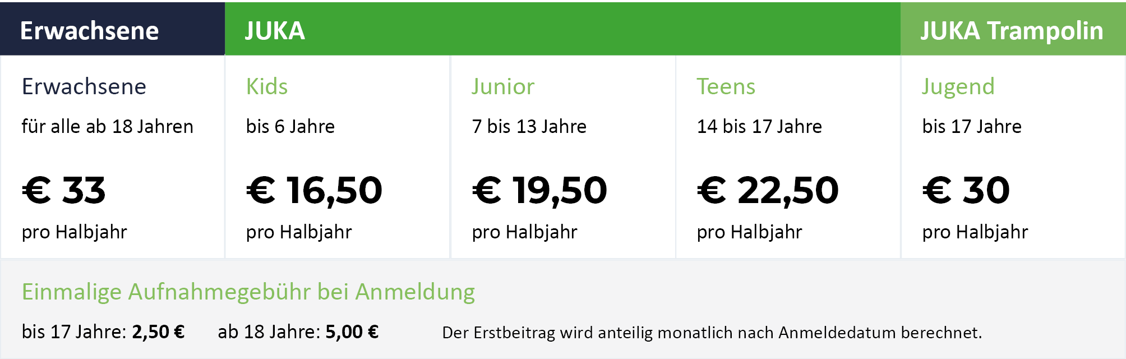This screenshot has width=1126, height=359.
Task: Select the "7 bis 13 Jahre" age range
Action: point(529,127)
